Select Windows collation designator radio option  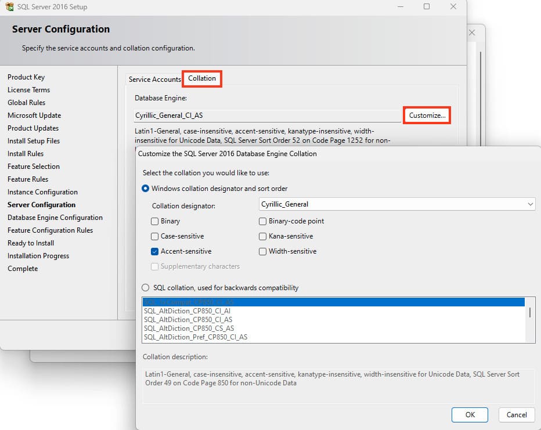[x=146, y=189]
